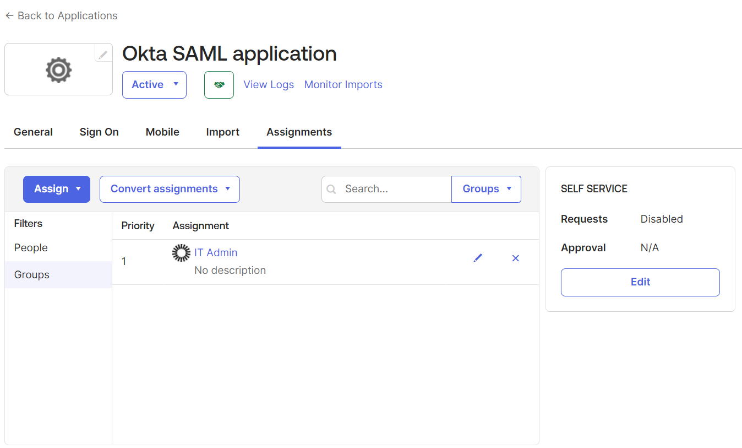Open the Active status dropdown
The image size is (742, 448).
point(154,85)
